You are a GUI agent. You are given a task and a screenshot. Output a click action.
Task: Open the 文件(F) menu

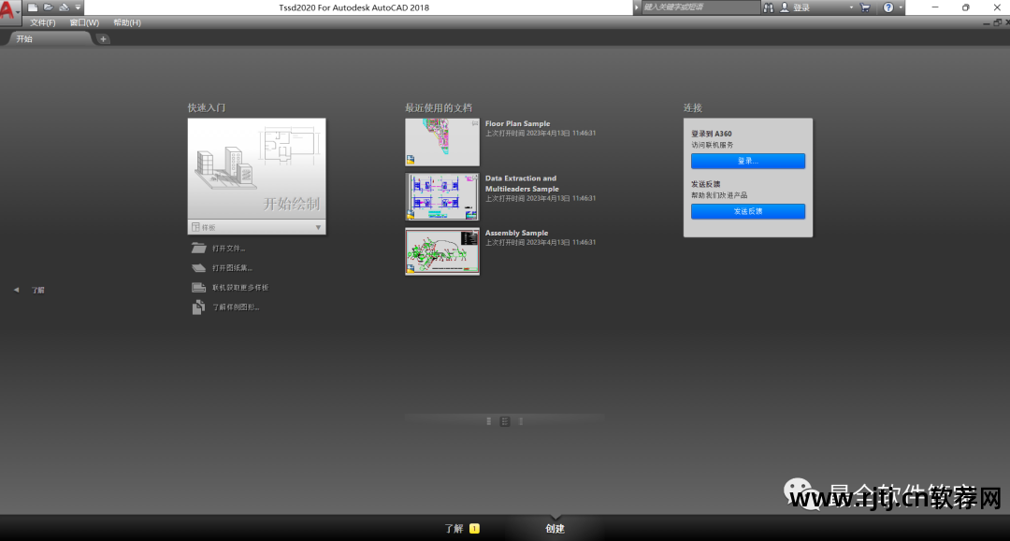[x=42, y=22]
